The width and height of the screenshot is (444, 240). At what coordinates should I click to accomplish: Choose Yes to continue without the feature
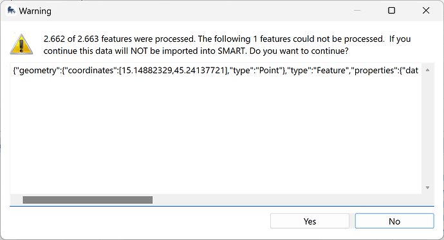coord(310,221)
